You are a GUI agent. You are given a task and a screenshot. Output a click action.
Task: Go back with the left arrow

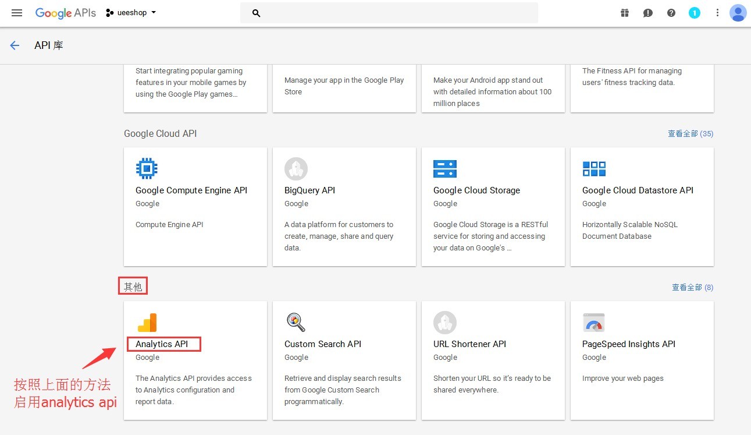[x=15, y=45]
